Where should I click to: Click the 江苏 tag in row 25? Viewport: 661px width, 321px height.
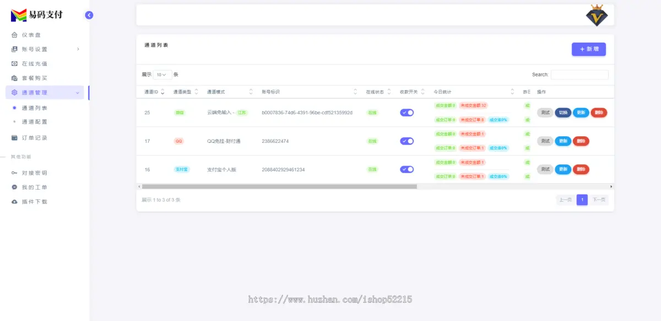242,113
